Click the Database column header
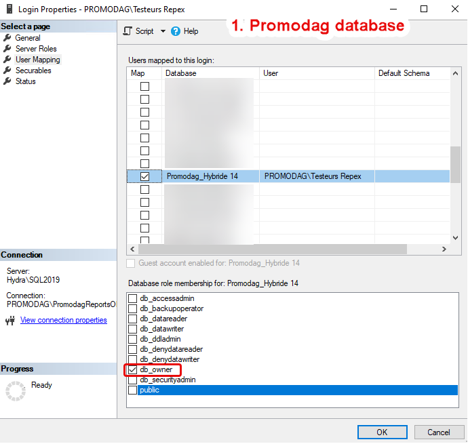The width and height of the screenshot is (468, 444). pyautogui.click(x=211, y=73)
